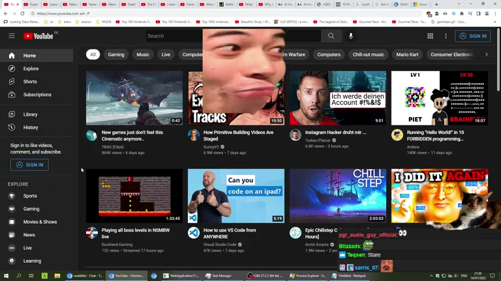Open the YouTube apps grid
Screen dimensions: 501x281
[430, 36]
